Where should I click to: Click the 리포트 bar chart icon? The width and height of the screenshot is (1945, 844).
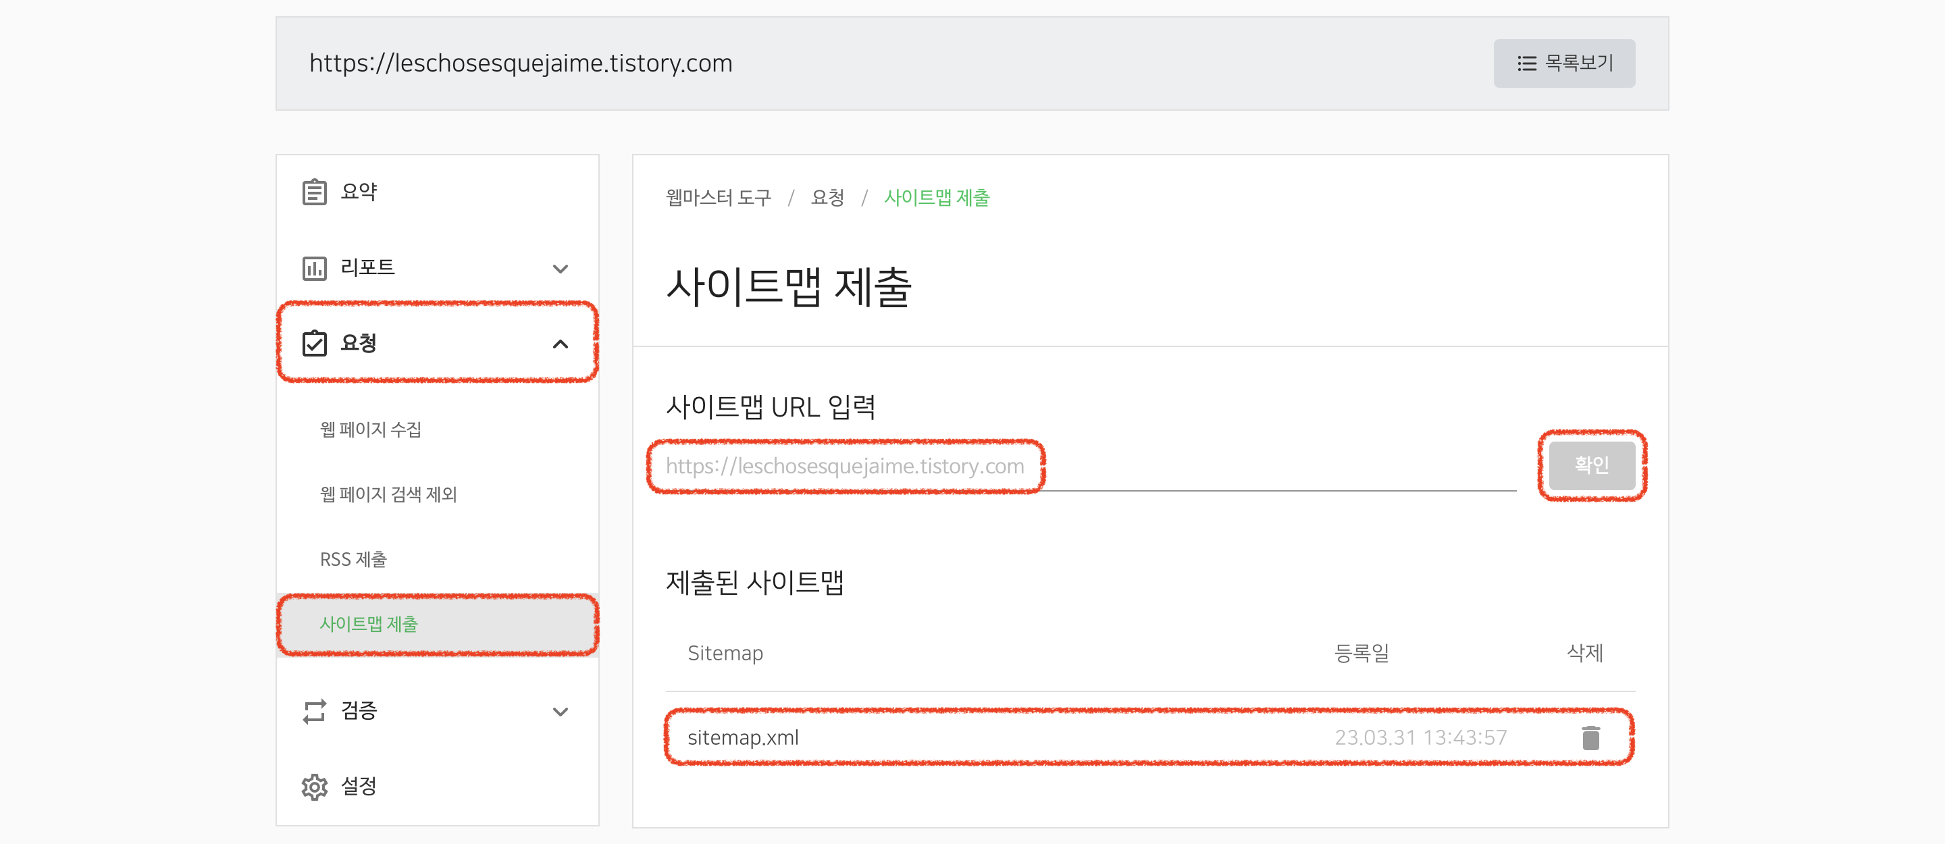point(314,268)
